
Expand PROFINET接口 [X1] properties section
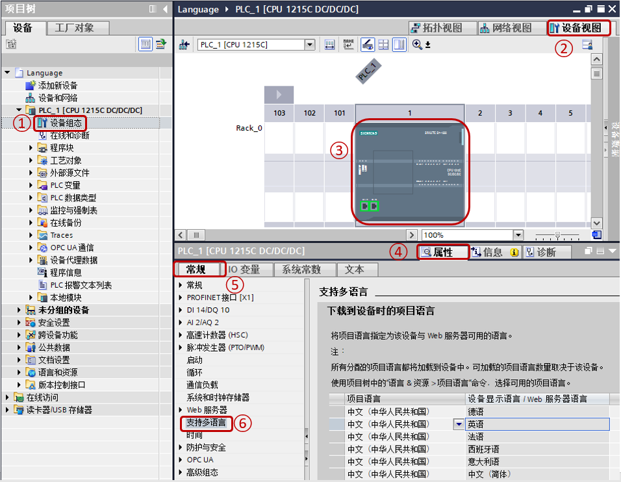[x=181, y=298]
